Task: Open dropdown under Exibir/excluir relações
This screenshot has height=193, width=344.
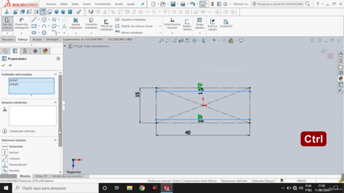Action: [x=172, y=33]
